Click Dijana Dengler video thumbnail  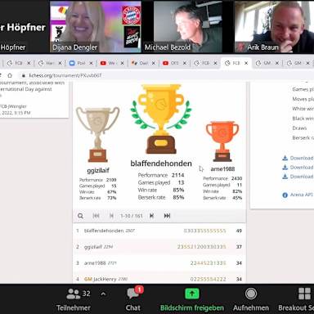pos(96,27)
